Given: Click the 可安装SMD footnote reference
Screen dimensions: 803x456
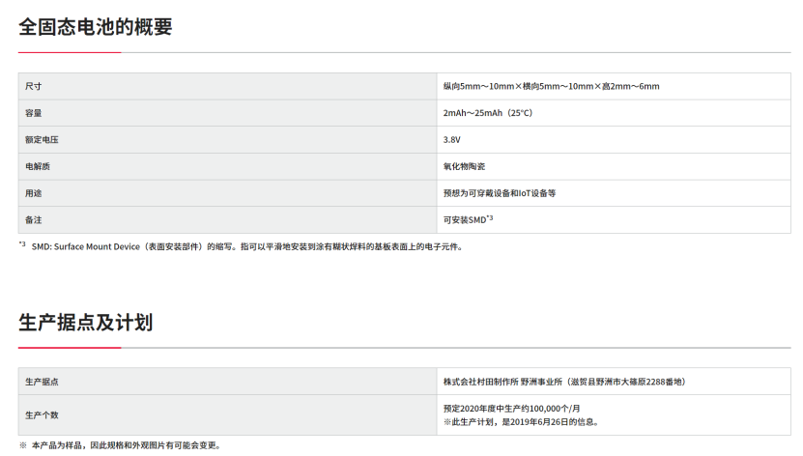Looking at the screenshot, I should 468,220.
